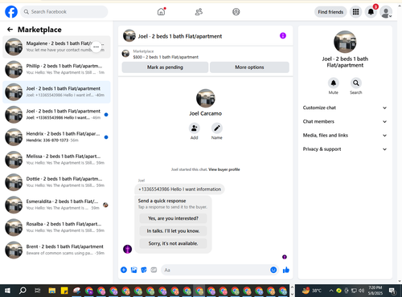Add people to chat with Joel Carcamo
402x297 pixels.
tap(195, 128)
